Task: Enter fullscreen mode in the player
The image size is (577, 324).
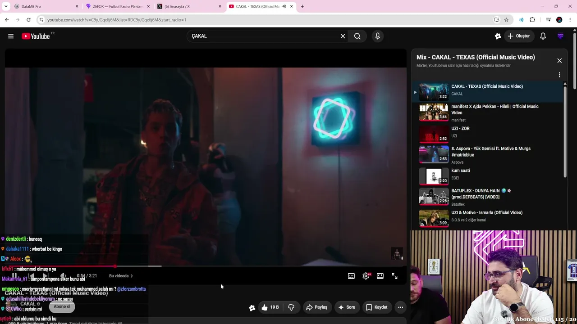Action: point(394,276)
